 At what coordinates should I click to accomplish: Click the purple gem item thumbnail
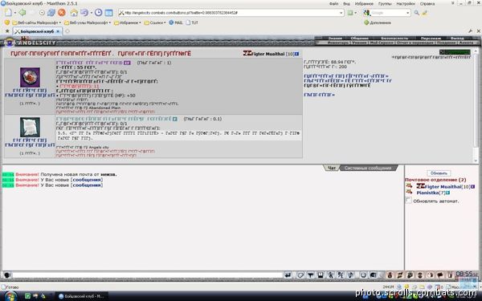coord(30,77)
